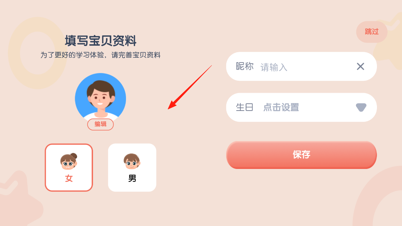This screenshot has height=226, width=402.
Task: Open the birthday dropdown arrow
Action: coord(361,107)
